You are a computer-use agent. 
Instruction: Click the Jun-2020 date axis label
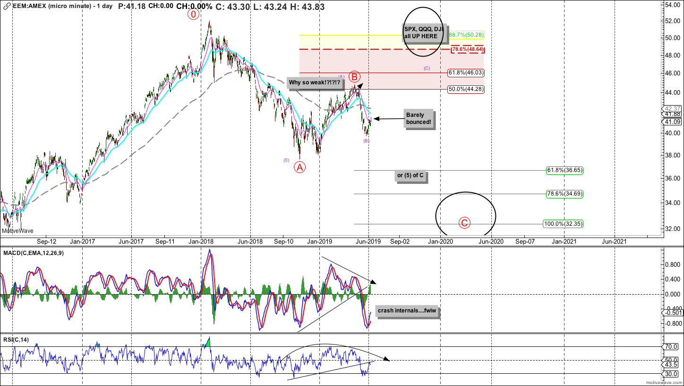491,241
